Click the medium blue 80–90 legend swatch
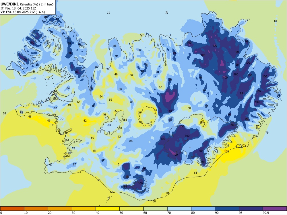The image size is (287, 215). click(x=203, y=209)
